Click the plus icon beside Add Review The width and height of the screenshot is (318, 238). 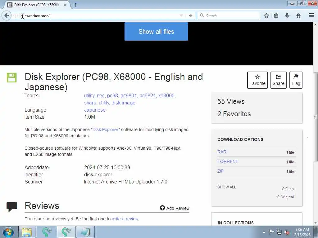pos(162,208)
